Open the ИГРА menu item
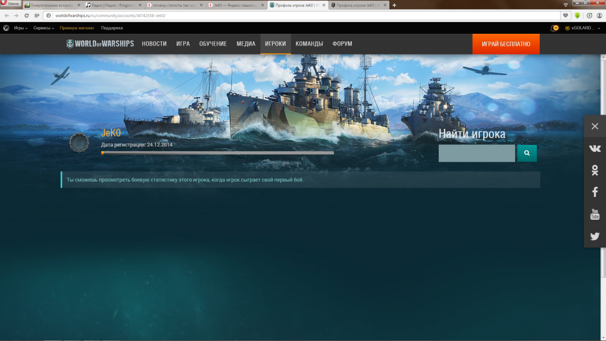606x341 pixels. point(183,44)
